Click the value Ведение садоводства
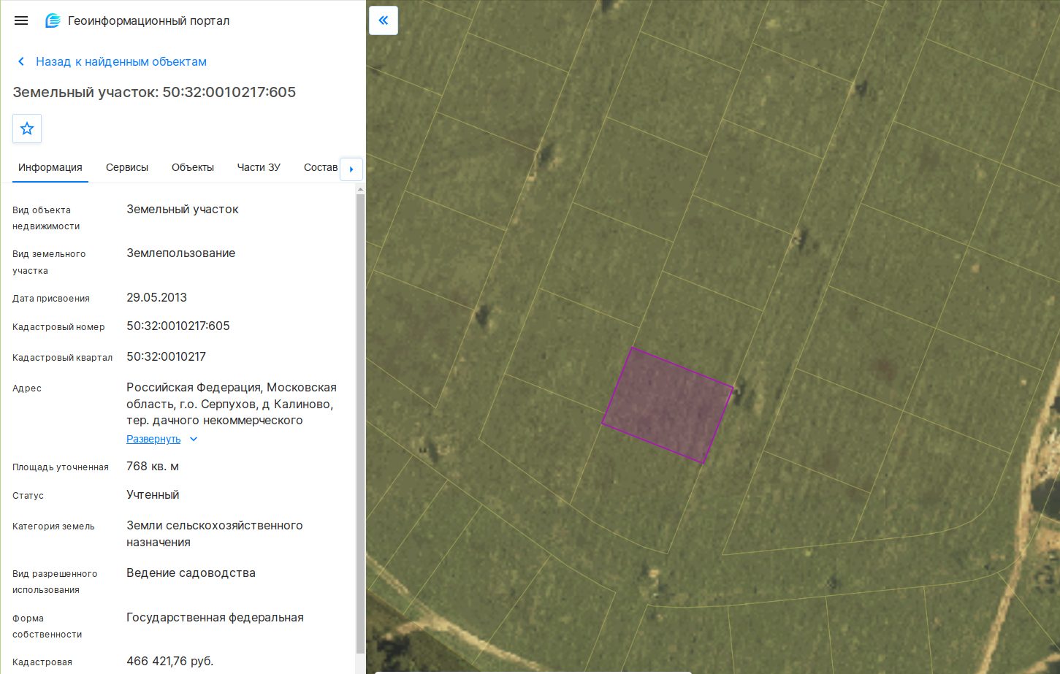Image resolution: width=1060 pixels, height=674 pixels. tap(191, 572)
